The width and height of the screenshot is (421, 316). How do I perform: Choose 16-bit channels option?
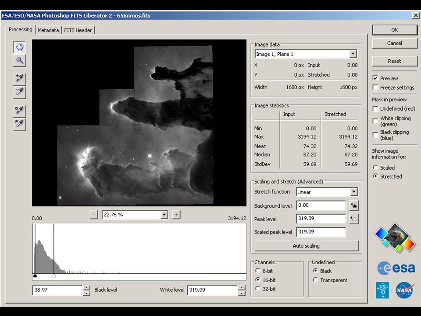258,280
